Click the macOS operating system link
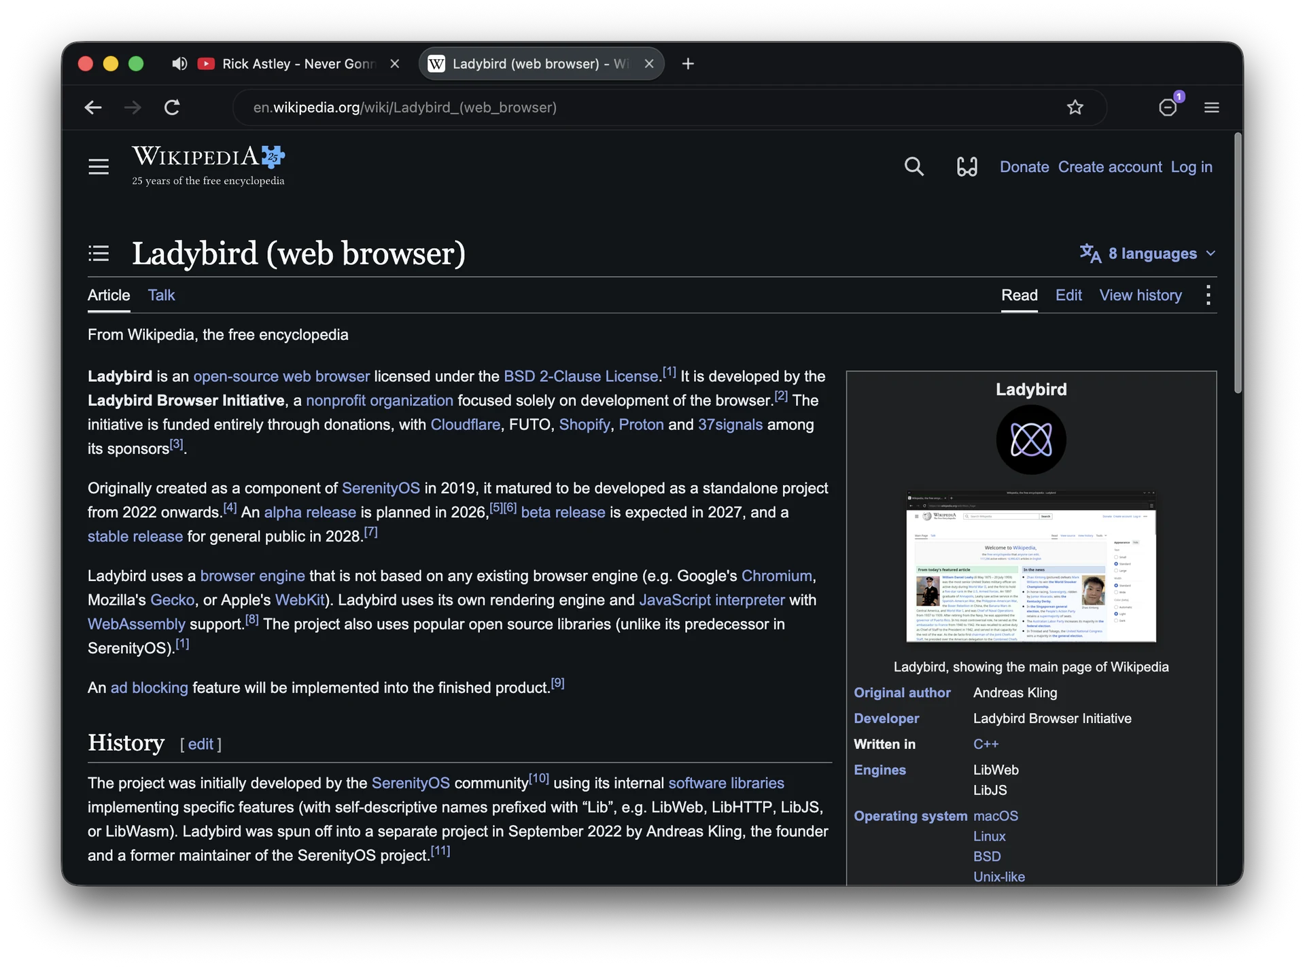The height and width of the screenshot is (967, 1305). click(x=996, y=815)
